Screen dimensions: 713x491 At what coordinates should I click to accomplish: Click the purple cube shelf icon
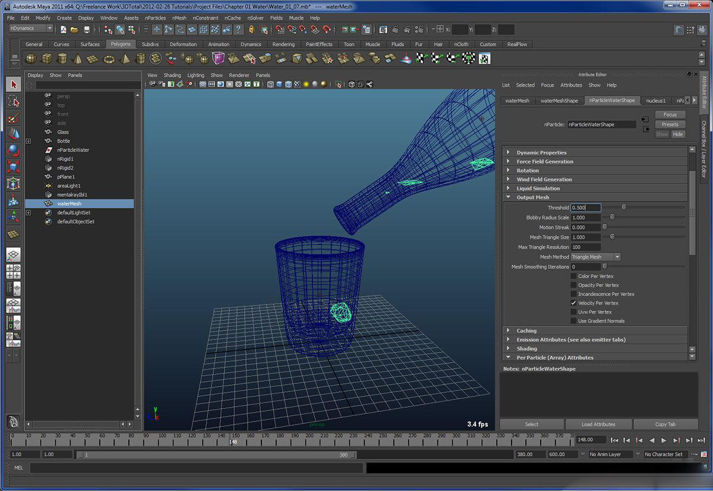(x=218, y=58)
